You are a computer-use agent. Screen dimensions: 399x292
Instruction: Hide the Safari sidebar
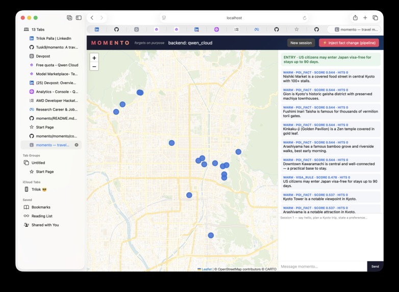coord(79,18)
